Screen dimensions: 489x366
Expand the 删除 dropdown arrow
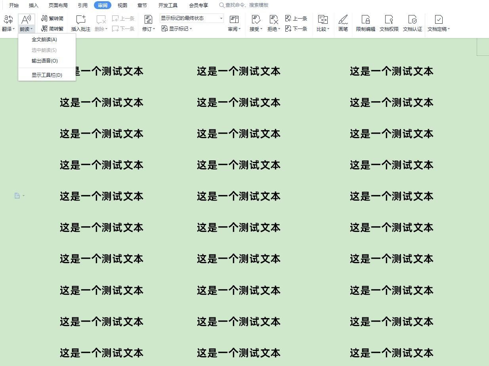pos(106,29)
